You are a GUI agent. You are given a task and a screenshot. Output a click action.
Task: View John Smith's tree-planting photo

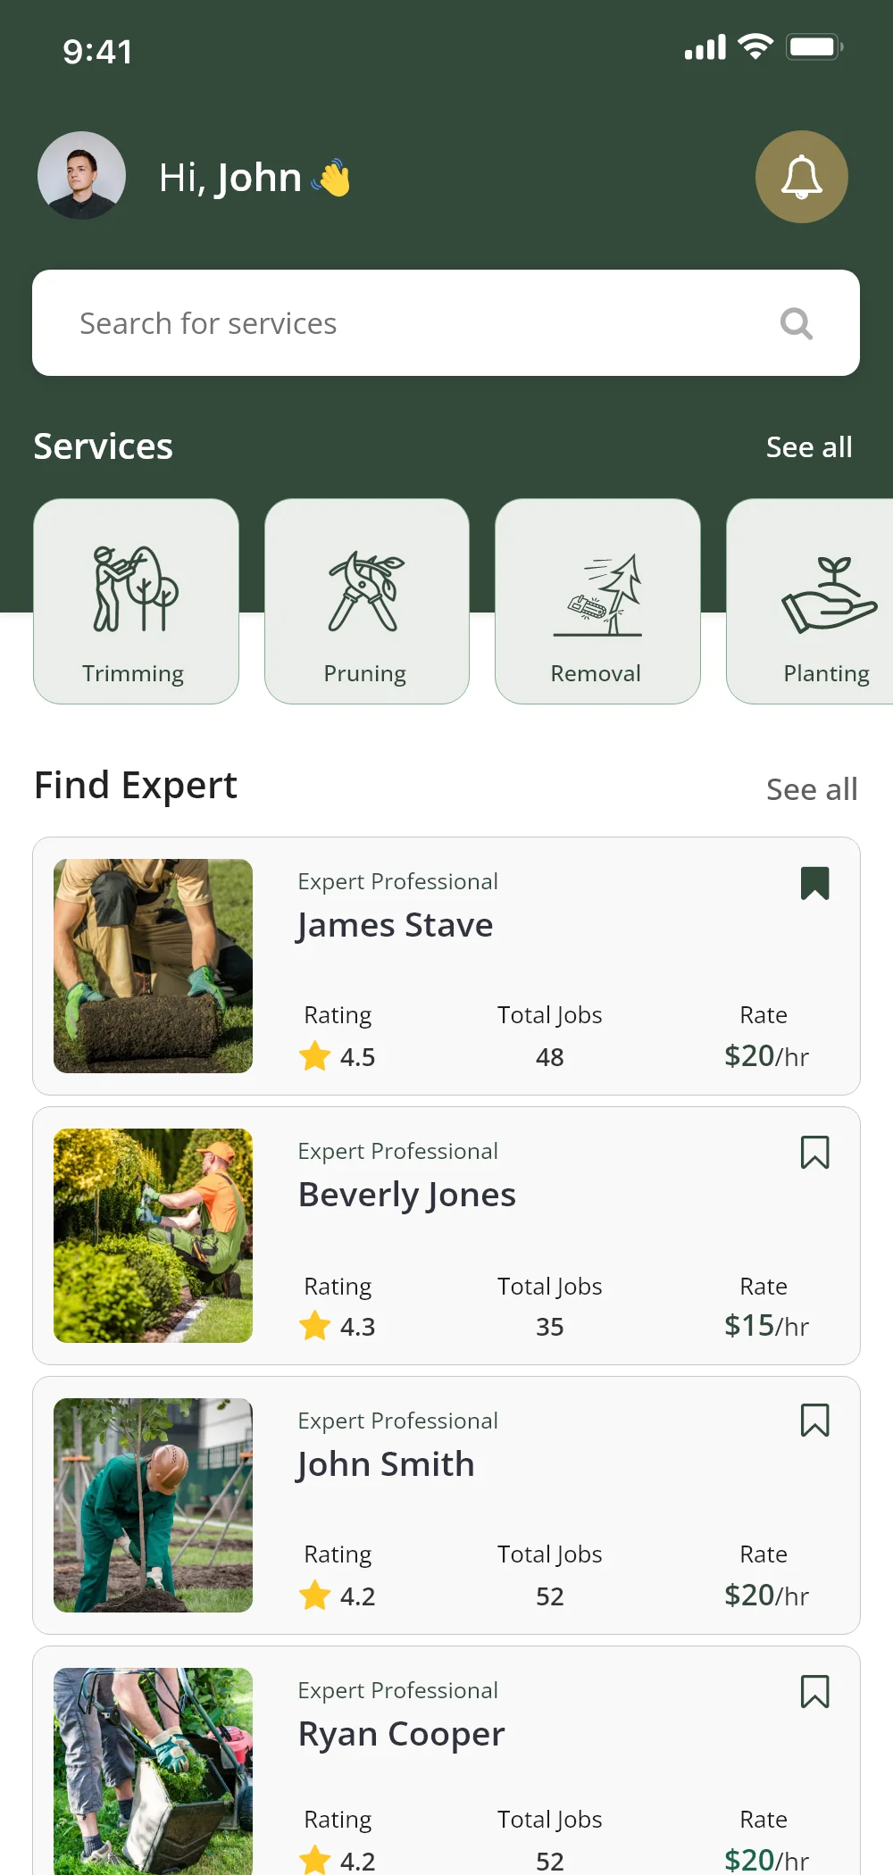click(153, 1505)
